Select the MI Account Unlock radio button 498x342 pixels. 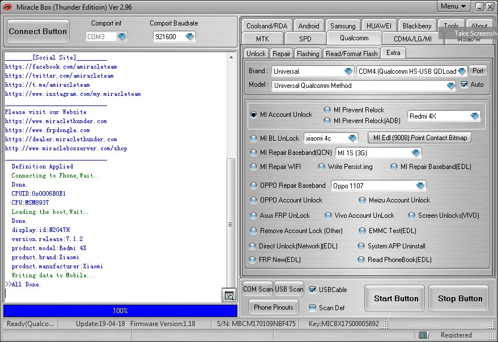click(x=253, y=115)
